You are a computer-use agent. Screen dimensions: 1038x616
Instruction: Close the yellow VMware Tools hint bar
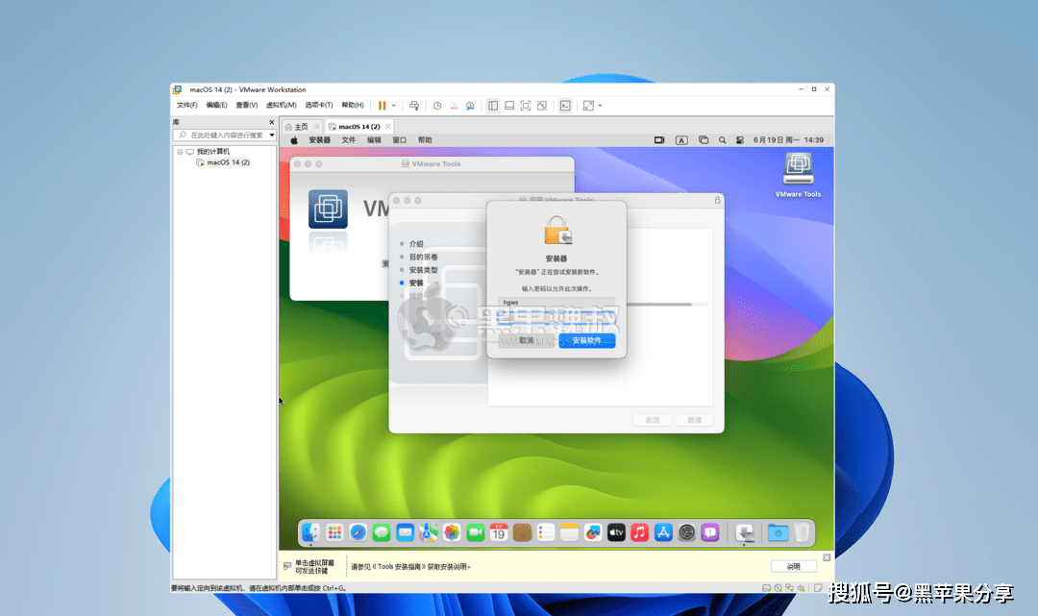click(x=827, y=557)
